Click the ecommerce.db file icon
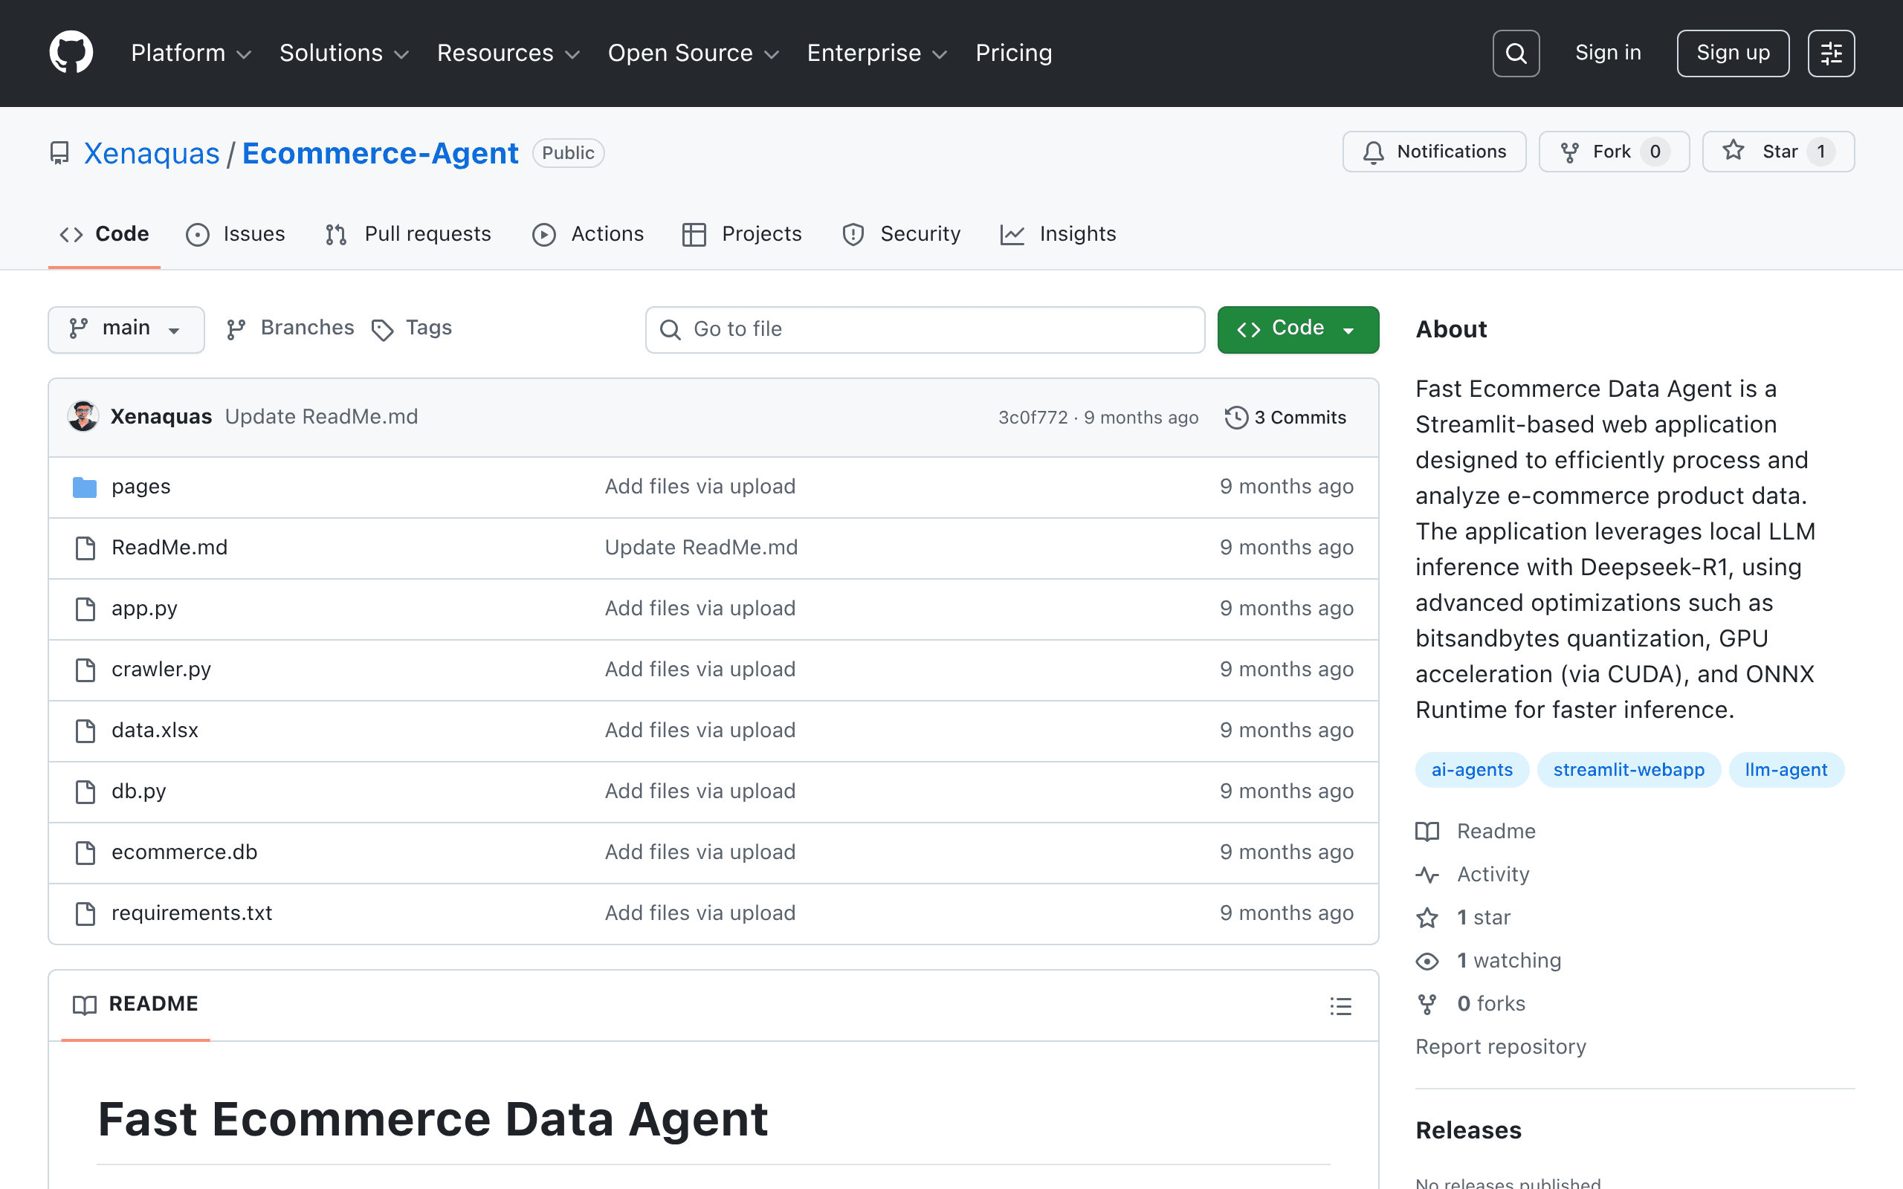Screen dimensions: 1903x1189 coord(85,852)
